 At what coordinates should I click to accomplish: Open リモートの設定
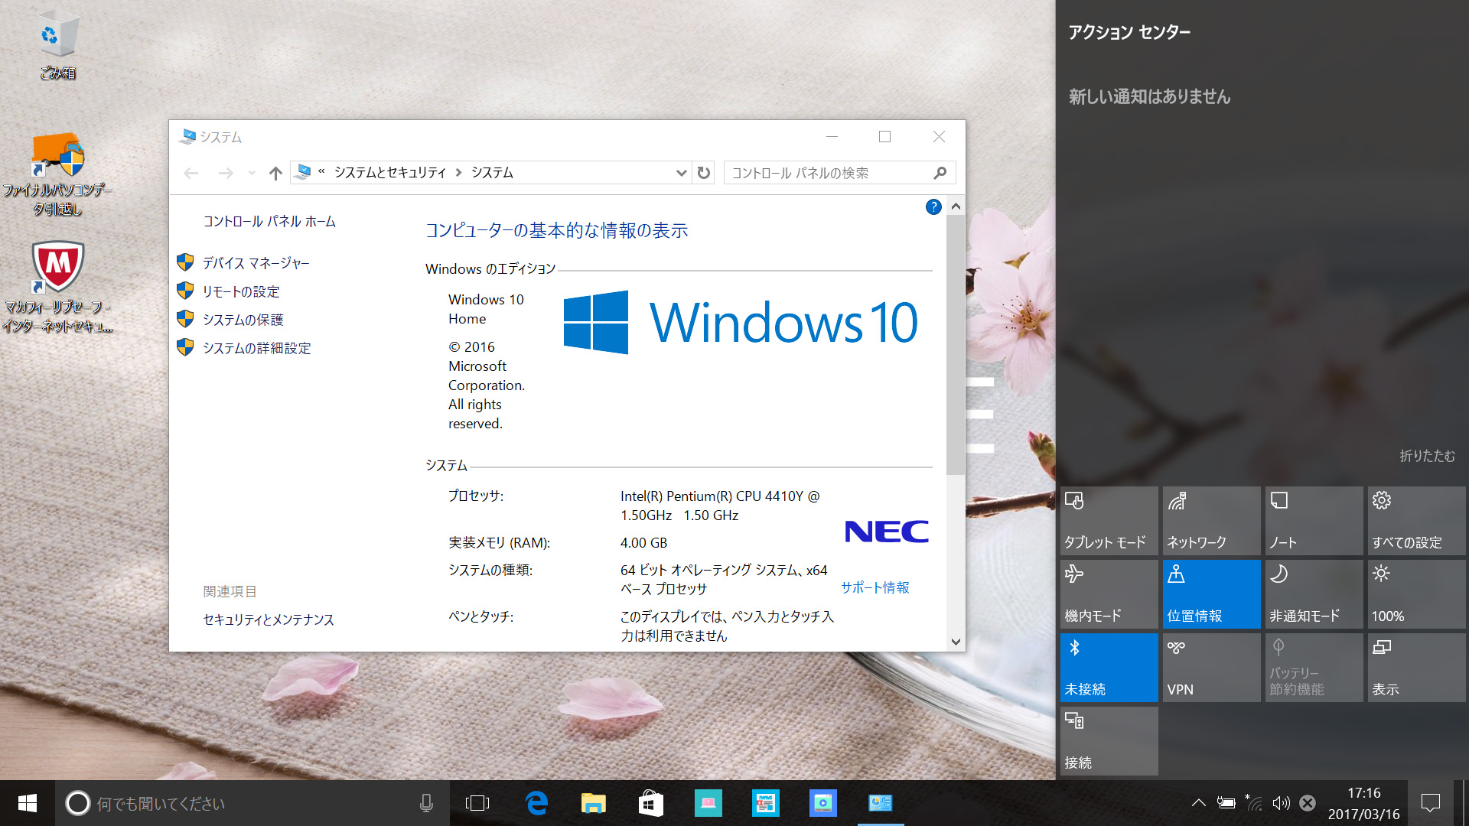240,291
